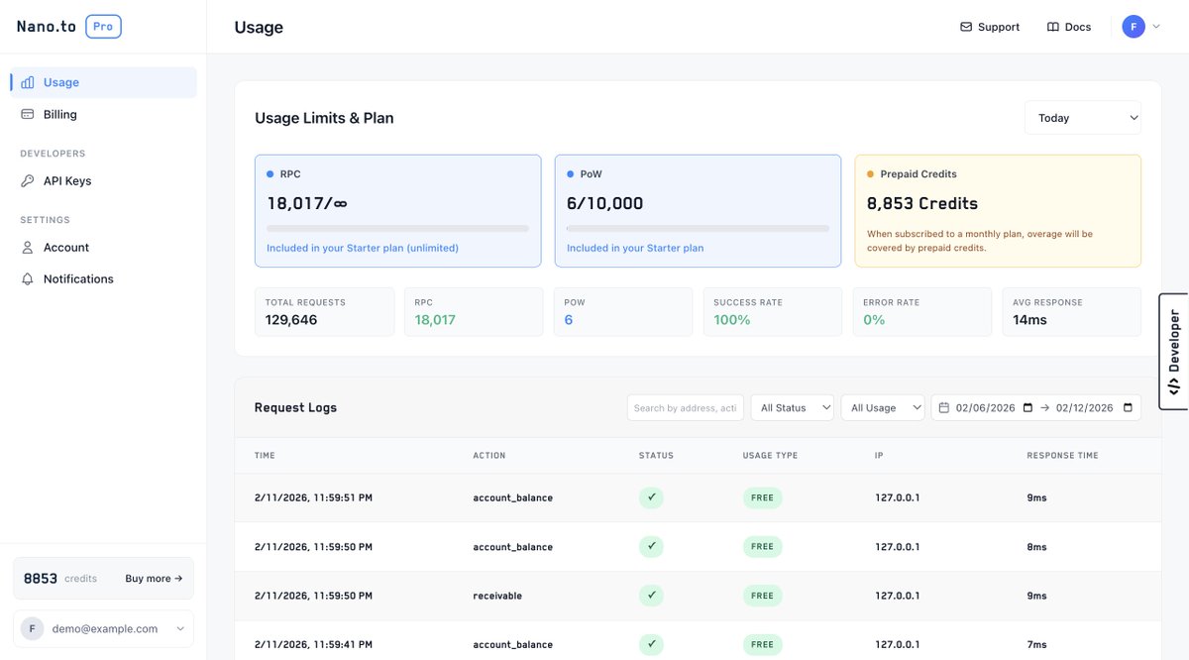Click status checkmark for receivable row

[x=651, y=596]
